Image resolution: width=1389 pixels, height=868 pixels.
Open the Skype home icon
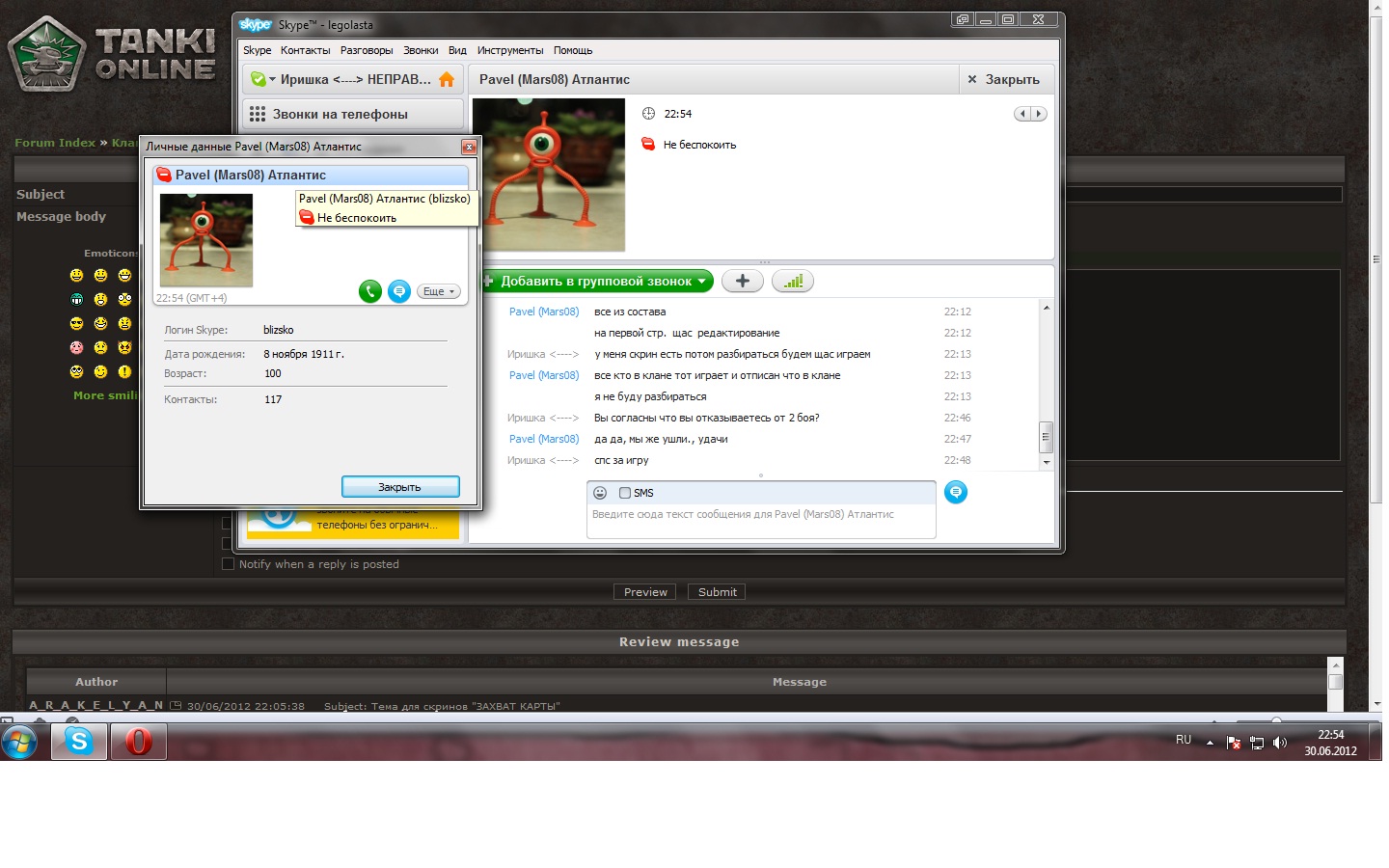447,80
